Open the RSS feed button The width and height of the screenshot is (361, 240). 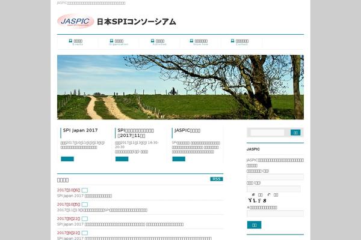coord(217,179)
